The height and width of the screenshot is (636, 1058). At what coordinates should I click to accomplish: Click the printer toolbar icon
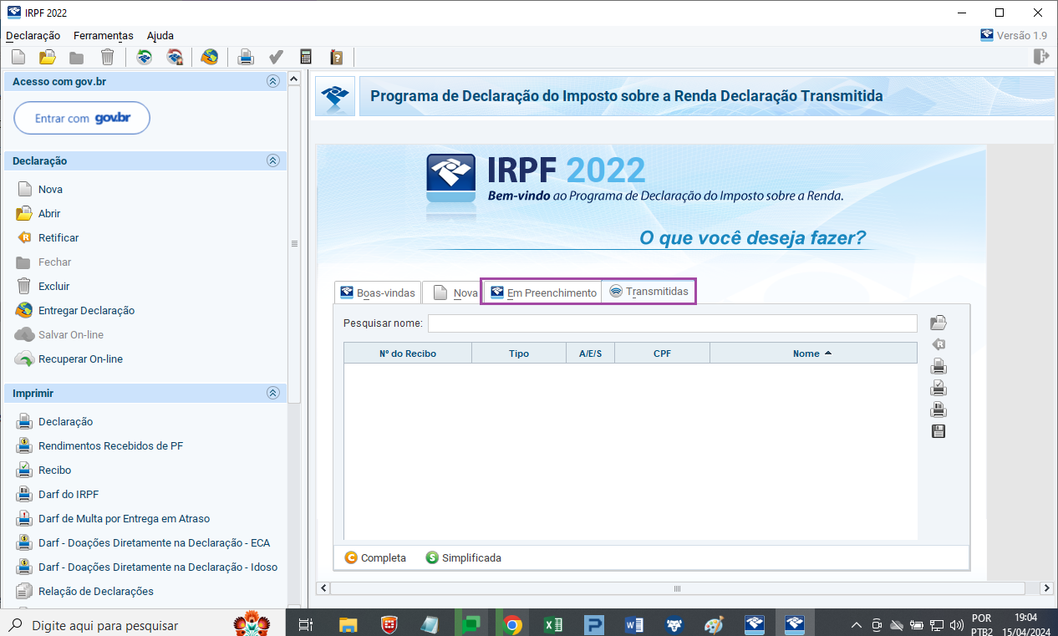pyautogui.click(x=246, y=57)
